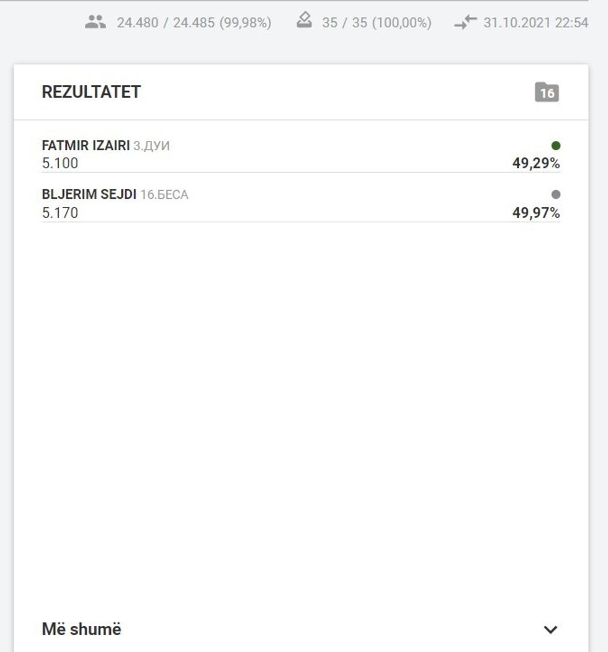Click the 35 / 35 stations counted figure

tap(377, 23)
